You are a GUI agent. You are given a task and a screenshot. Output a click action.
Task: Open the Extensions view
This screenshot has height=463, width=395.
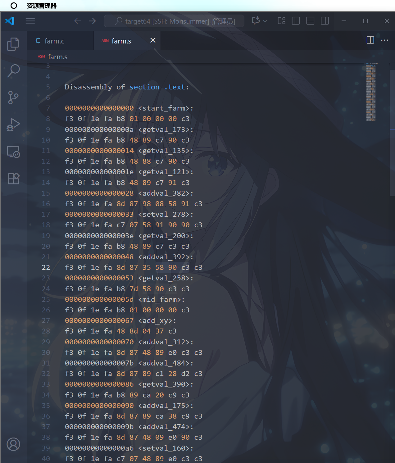click(x=13, y=179)
